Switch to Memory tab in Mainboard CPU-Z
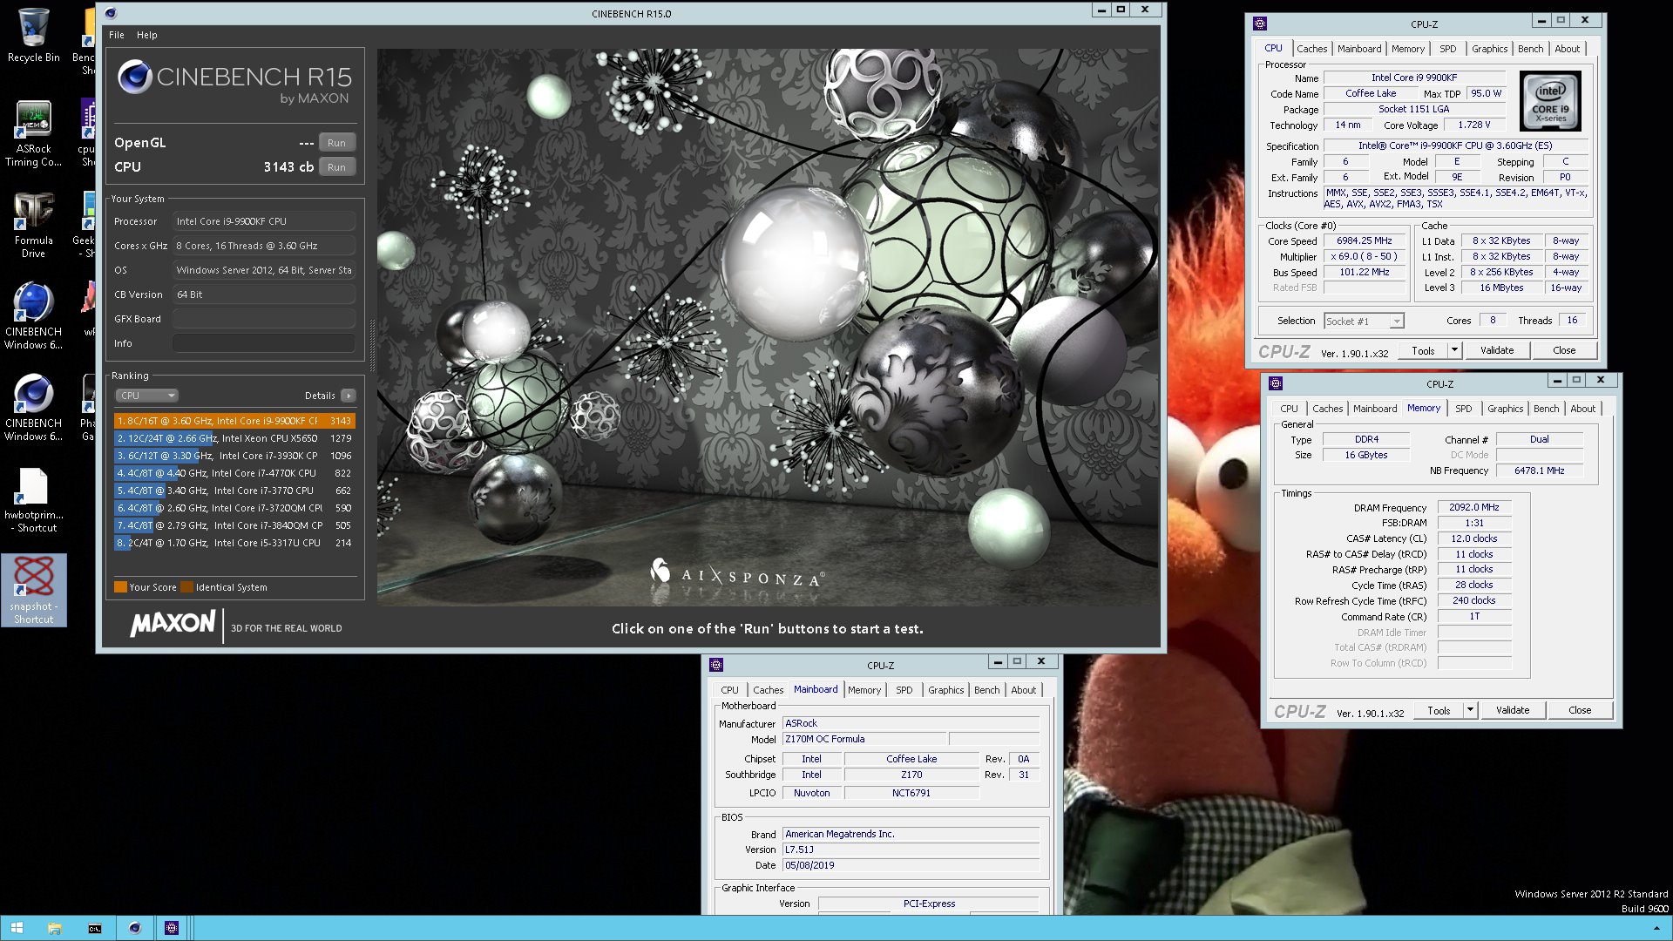Screen dimensions: 1673x941 point(864,690)
